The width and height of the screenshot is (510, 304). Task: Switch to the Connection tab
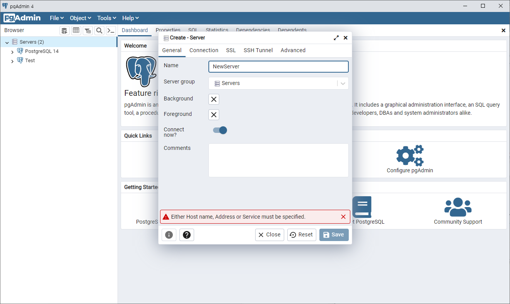pyautogui.click(x=204, y=50)
